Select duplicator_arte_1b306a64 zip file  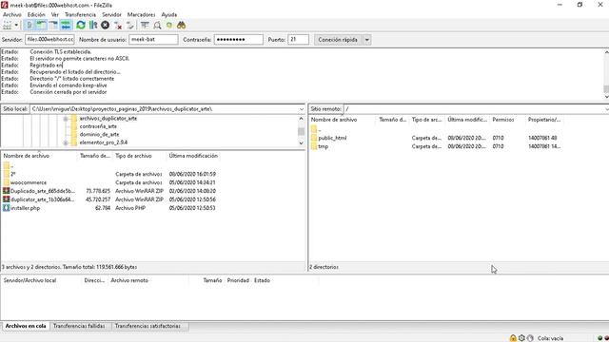coord(42,199)
